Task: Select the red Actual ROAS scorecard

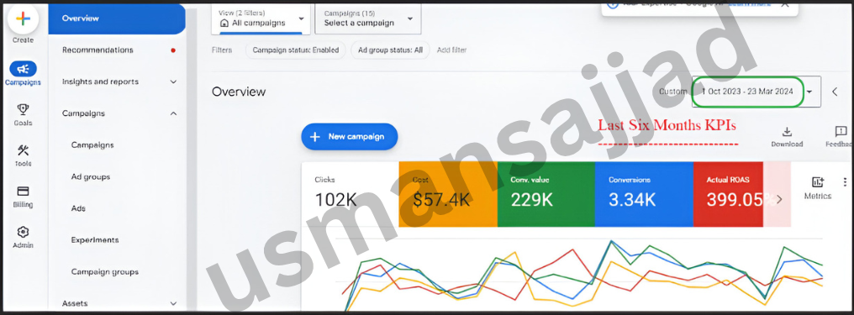Action: 728,194
